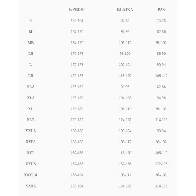Click the XXLA size label
The width and height of the screenshot is (196, 196).
point(31,131)
